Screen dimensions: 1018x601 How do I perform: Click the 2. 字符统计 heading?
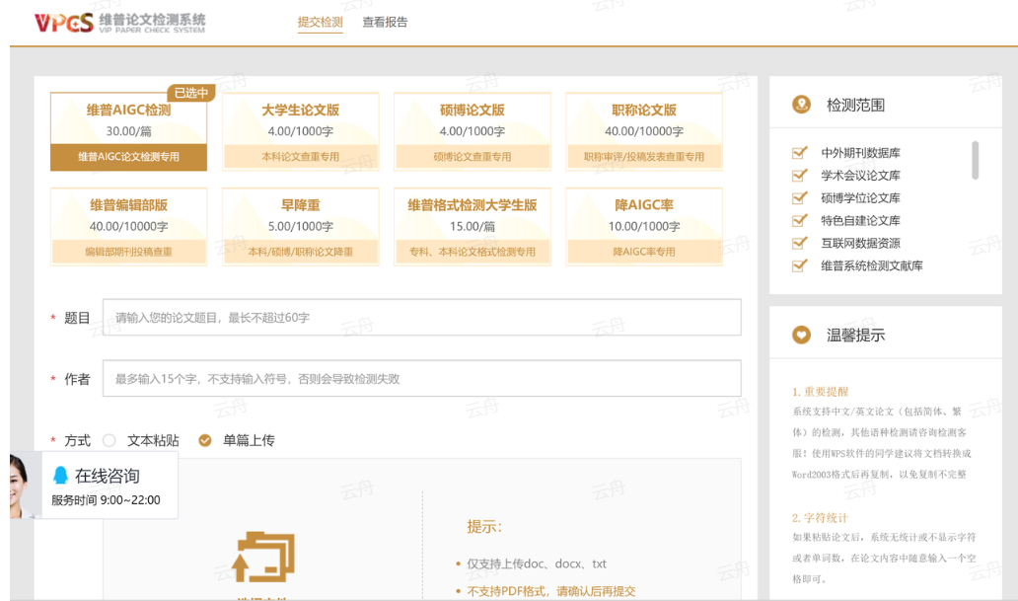[820, 518]
